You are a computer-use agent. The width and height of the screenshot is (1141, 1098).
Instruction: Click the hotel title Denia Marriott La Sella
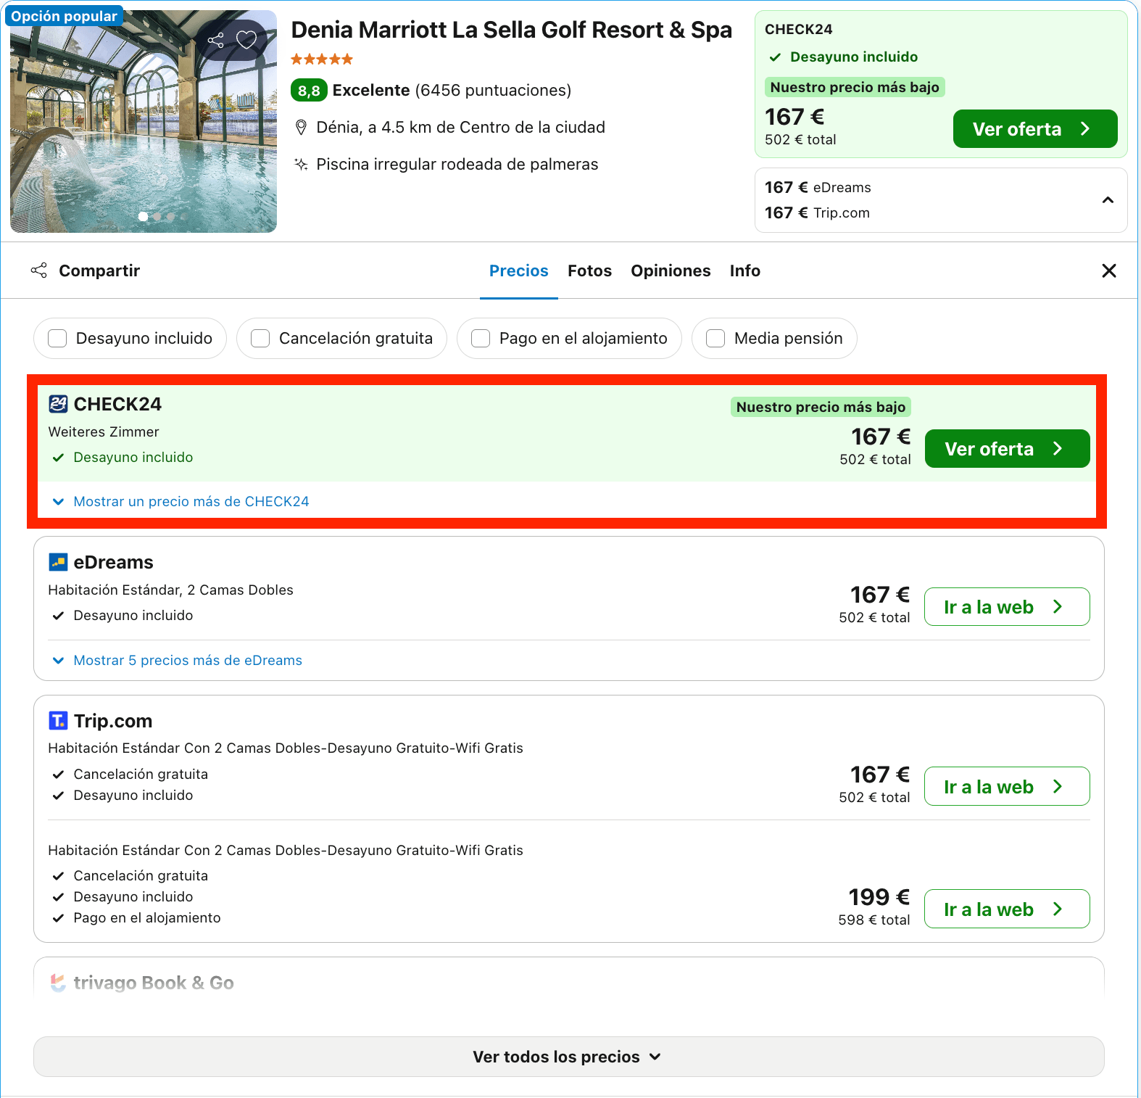pos(511,30)
